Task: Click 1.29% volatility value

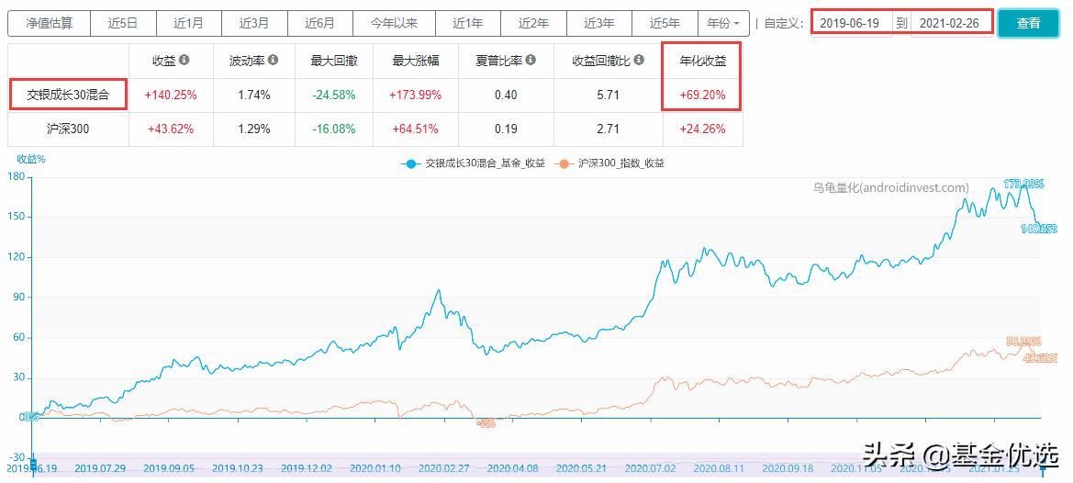Action: click(254, 129)
